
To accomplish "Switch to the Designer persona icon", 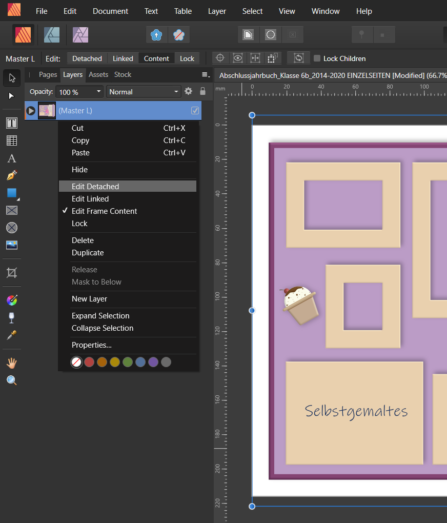I will point(52,34).
